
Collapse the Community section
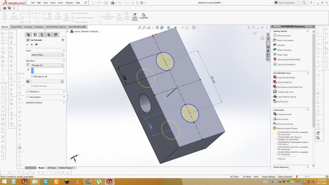(x=308, y=110)
